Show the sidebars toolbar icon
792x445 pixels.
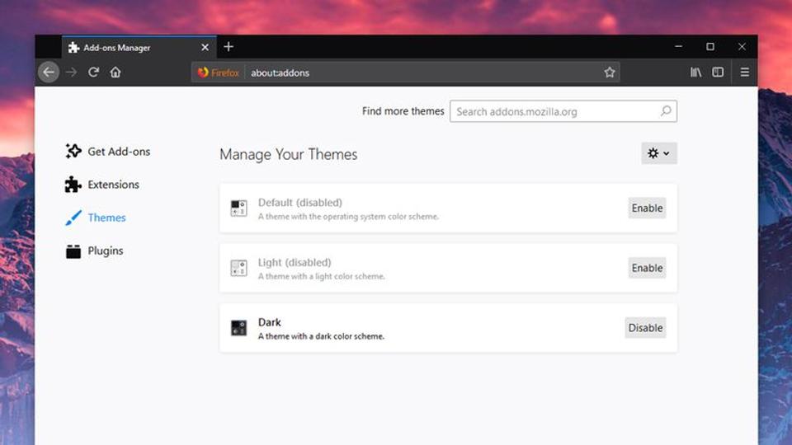tap(718, 73)
